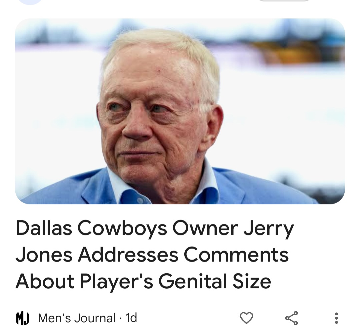Click 'About Player's Genital Size' headline text

point(143,282)
